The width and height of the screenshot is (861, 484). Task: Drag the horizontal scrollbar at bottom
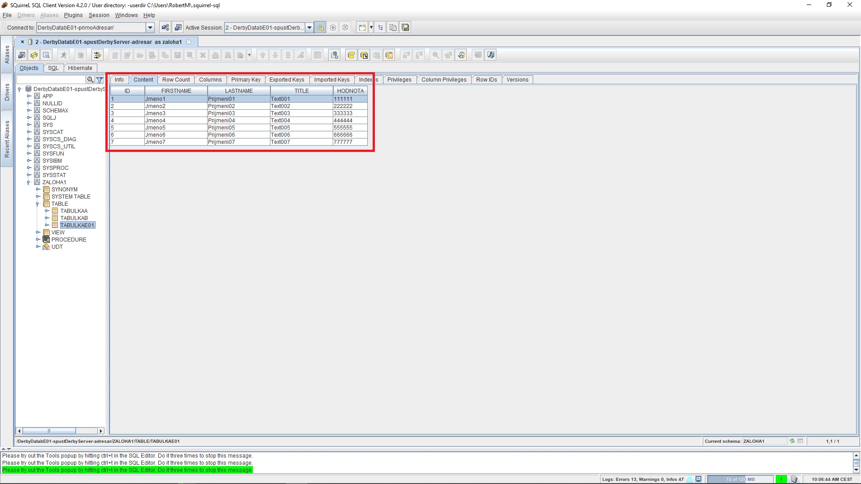click(x=50, y=431)
